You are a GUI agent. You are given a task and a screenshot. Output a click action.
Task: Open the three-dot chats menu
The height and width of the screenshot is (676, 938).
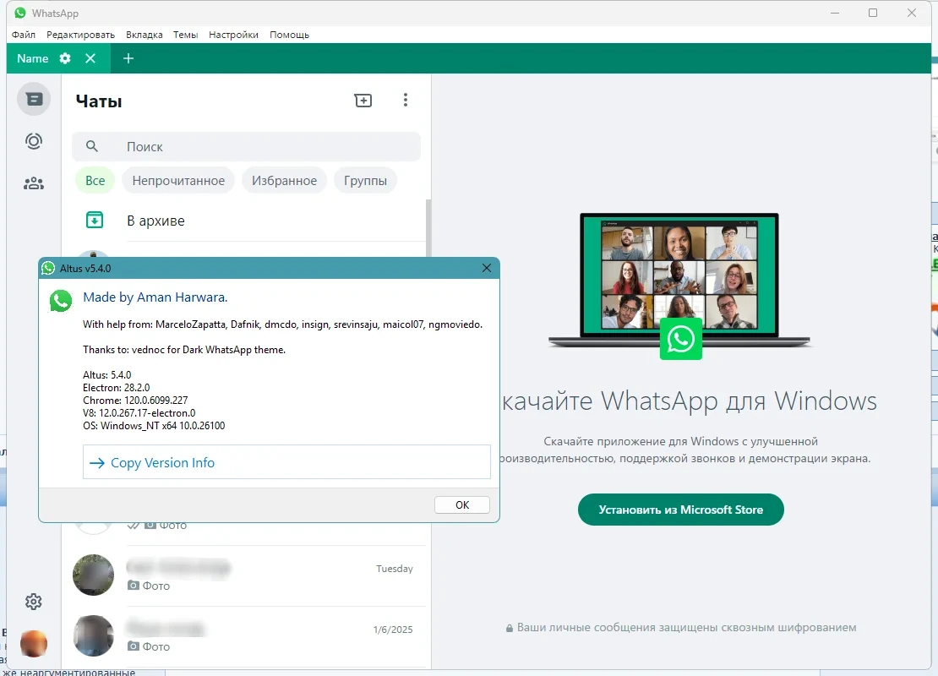click(406, 100)
